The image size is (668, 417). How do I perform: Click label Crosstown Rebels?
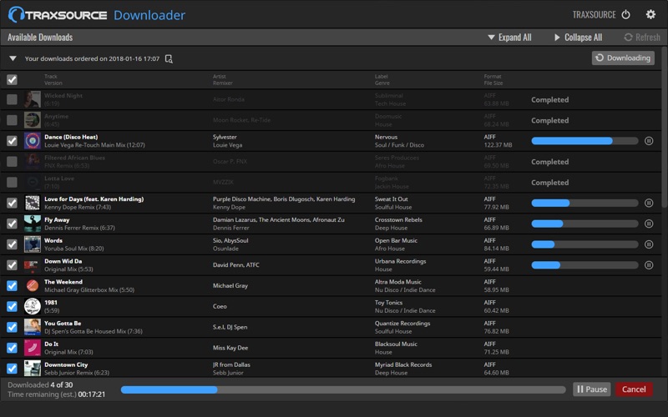pos(398,219)
